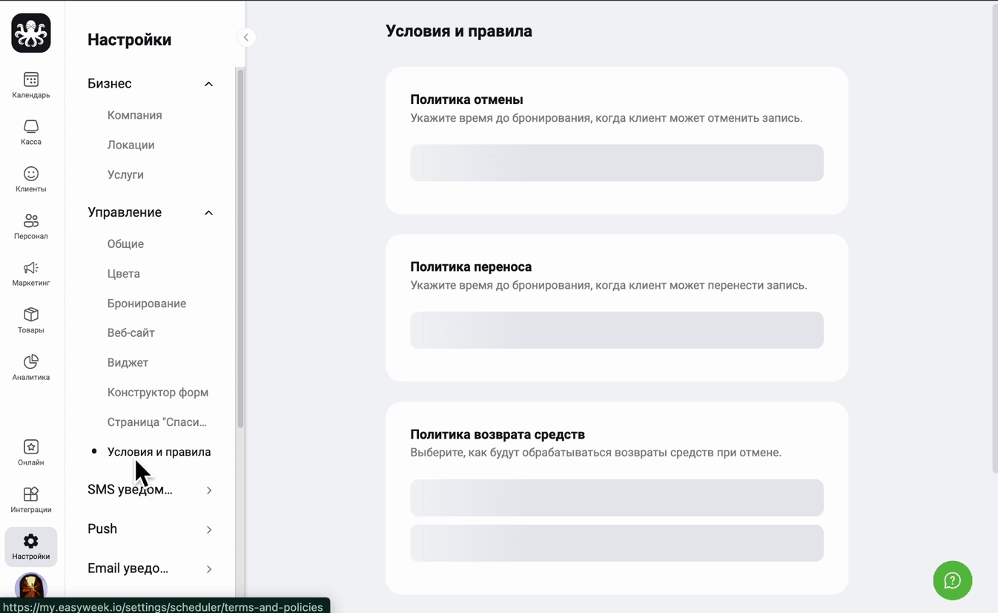998x613 pixels.
Task: Click the Политика переноса loading field
Action: [617, 330]
